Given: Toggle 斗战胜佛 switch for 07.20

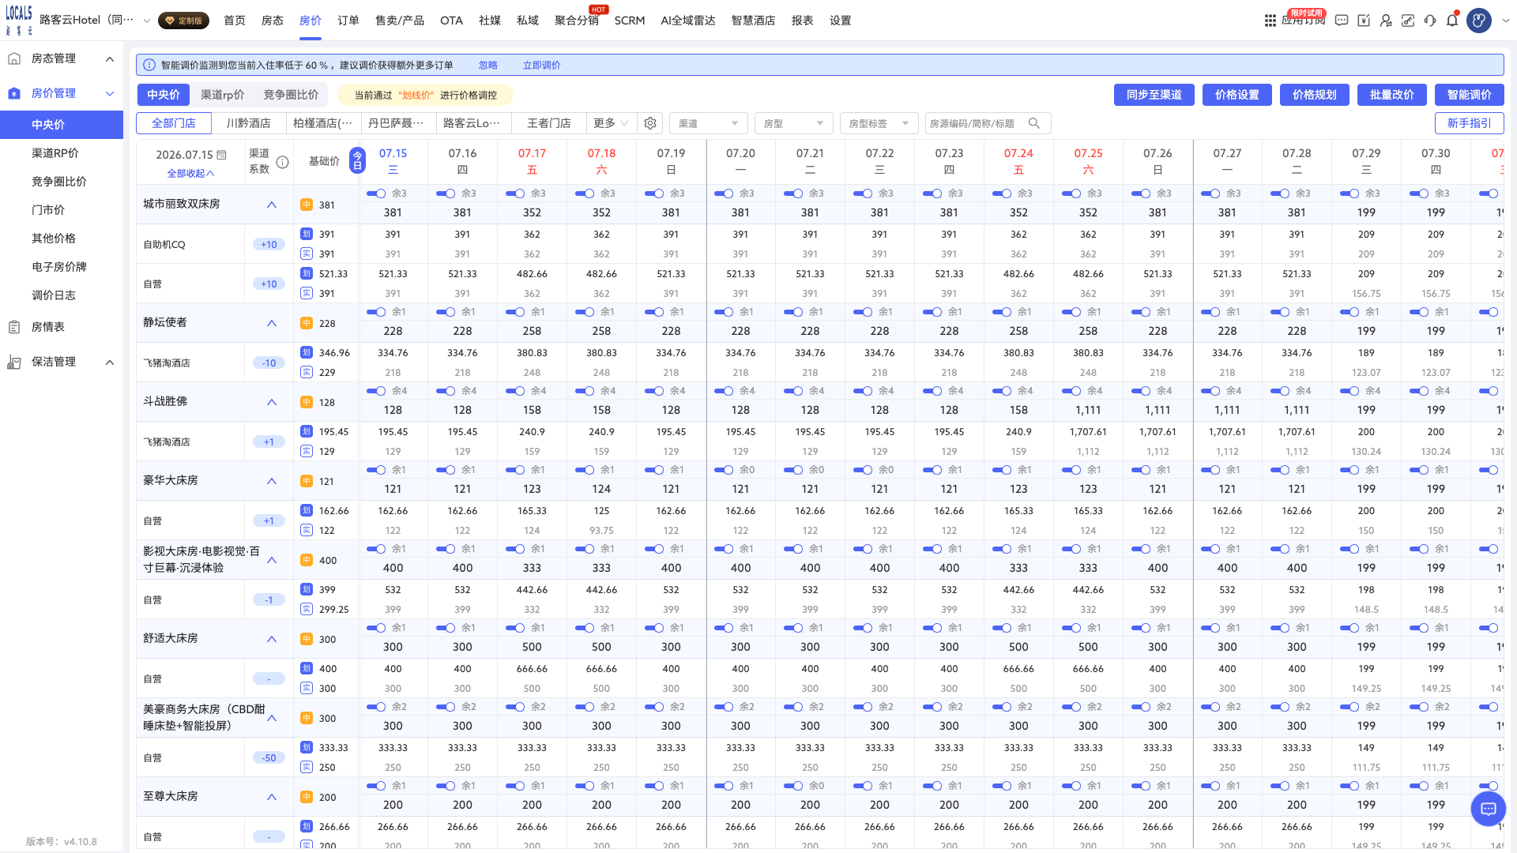Looking at the screenshot, I should click(x=725, y=391).
